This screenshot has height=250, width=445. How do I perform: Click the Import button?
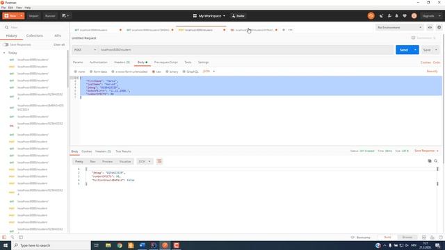click(x=33, y=16)
